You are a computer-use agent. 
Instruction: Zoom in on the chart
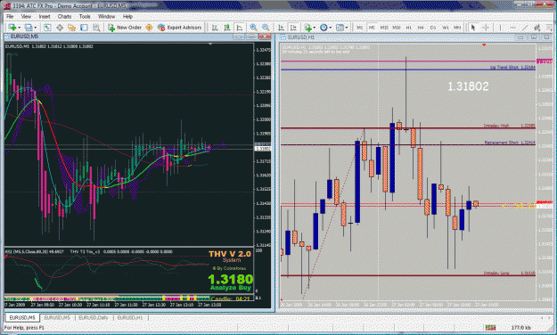(253, 28)
